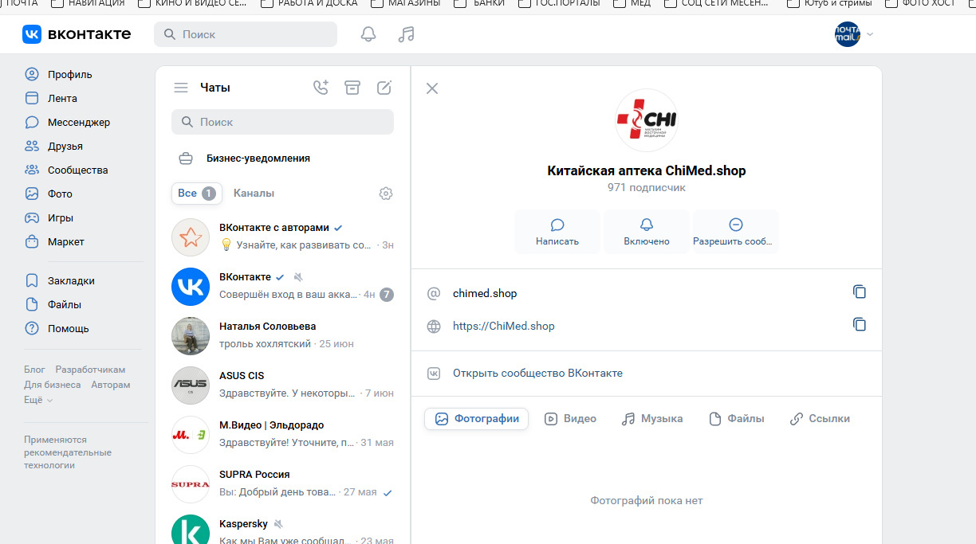This screenshot has height=544, width=976.
Task: Open the МАГАЗИНЫ bookmarks folder
Action: [405, 3]
